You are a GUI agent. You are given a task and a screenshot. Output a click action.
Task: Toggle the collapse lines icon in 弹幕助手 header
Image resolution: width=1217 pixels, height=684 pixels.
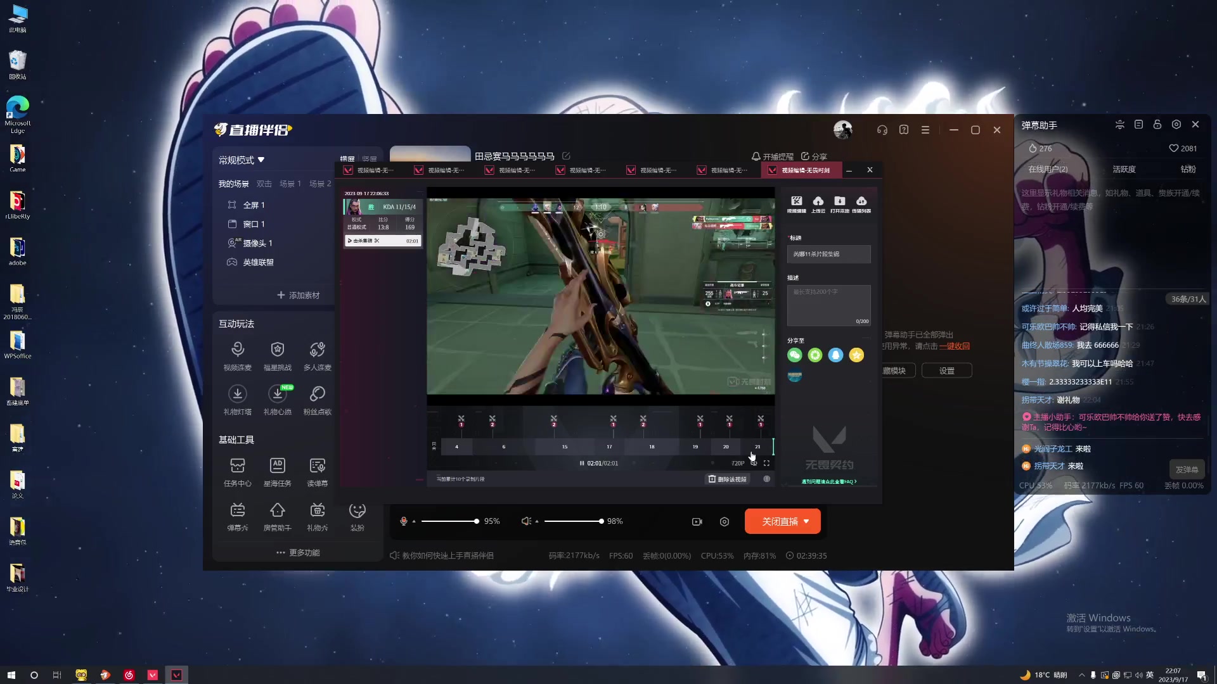(1120, 125)
